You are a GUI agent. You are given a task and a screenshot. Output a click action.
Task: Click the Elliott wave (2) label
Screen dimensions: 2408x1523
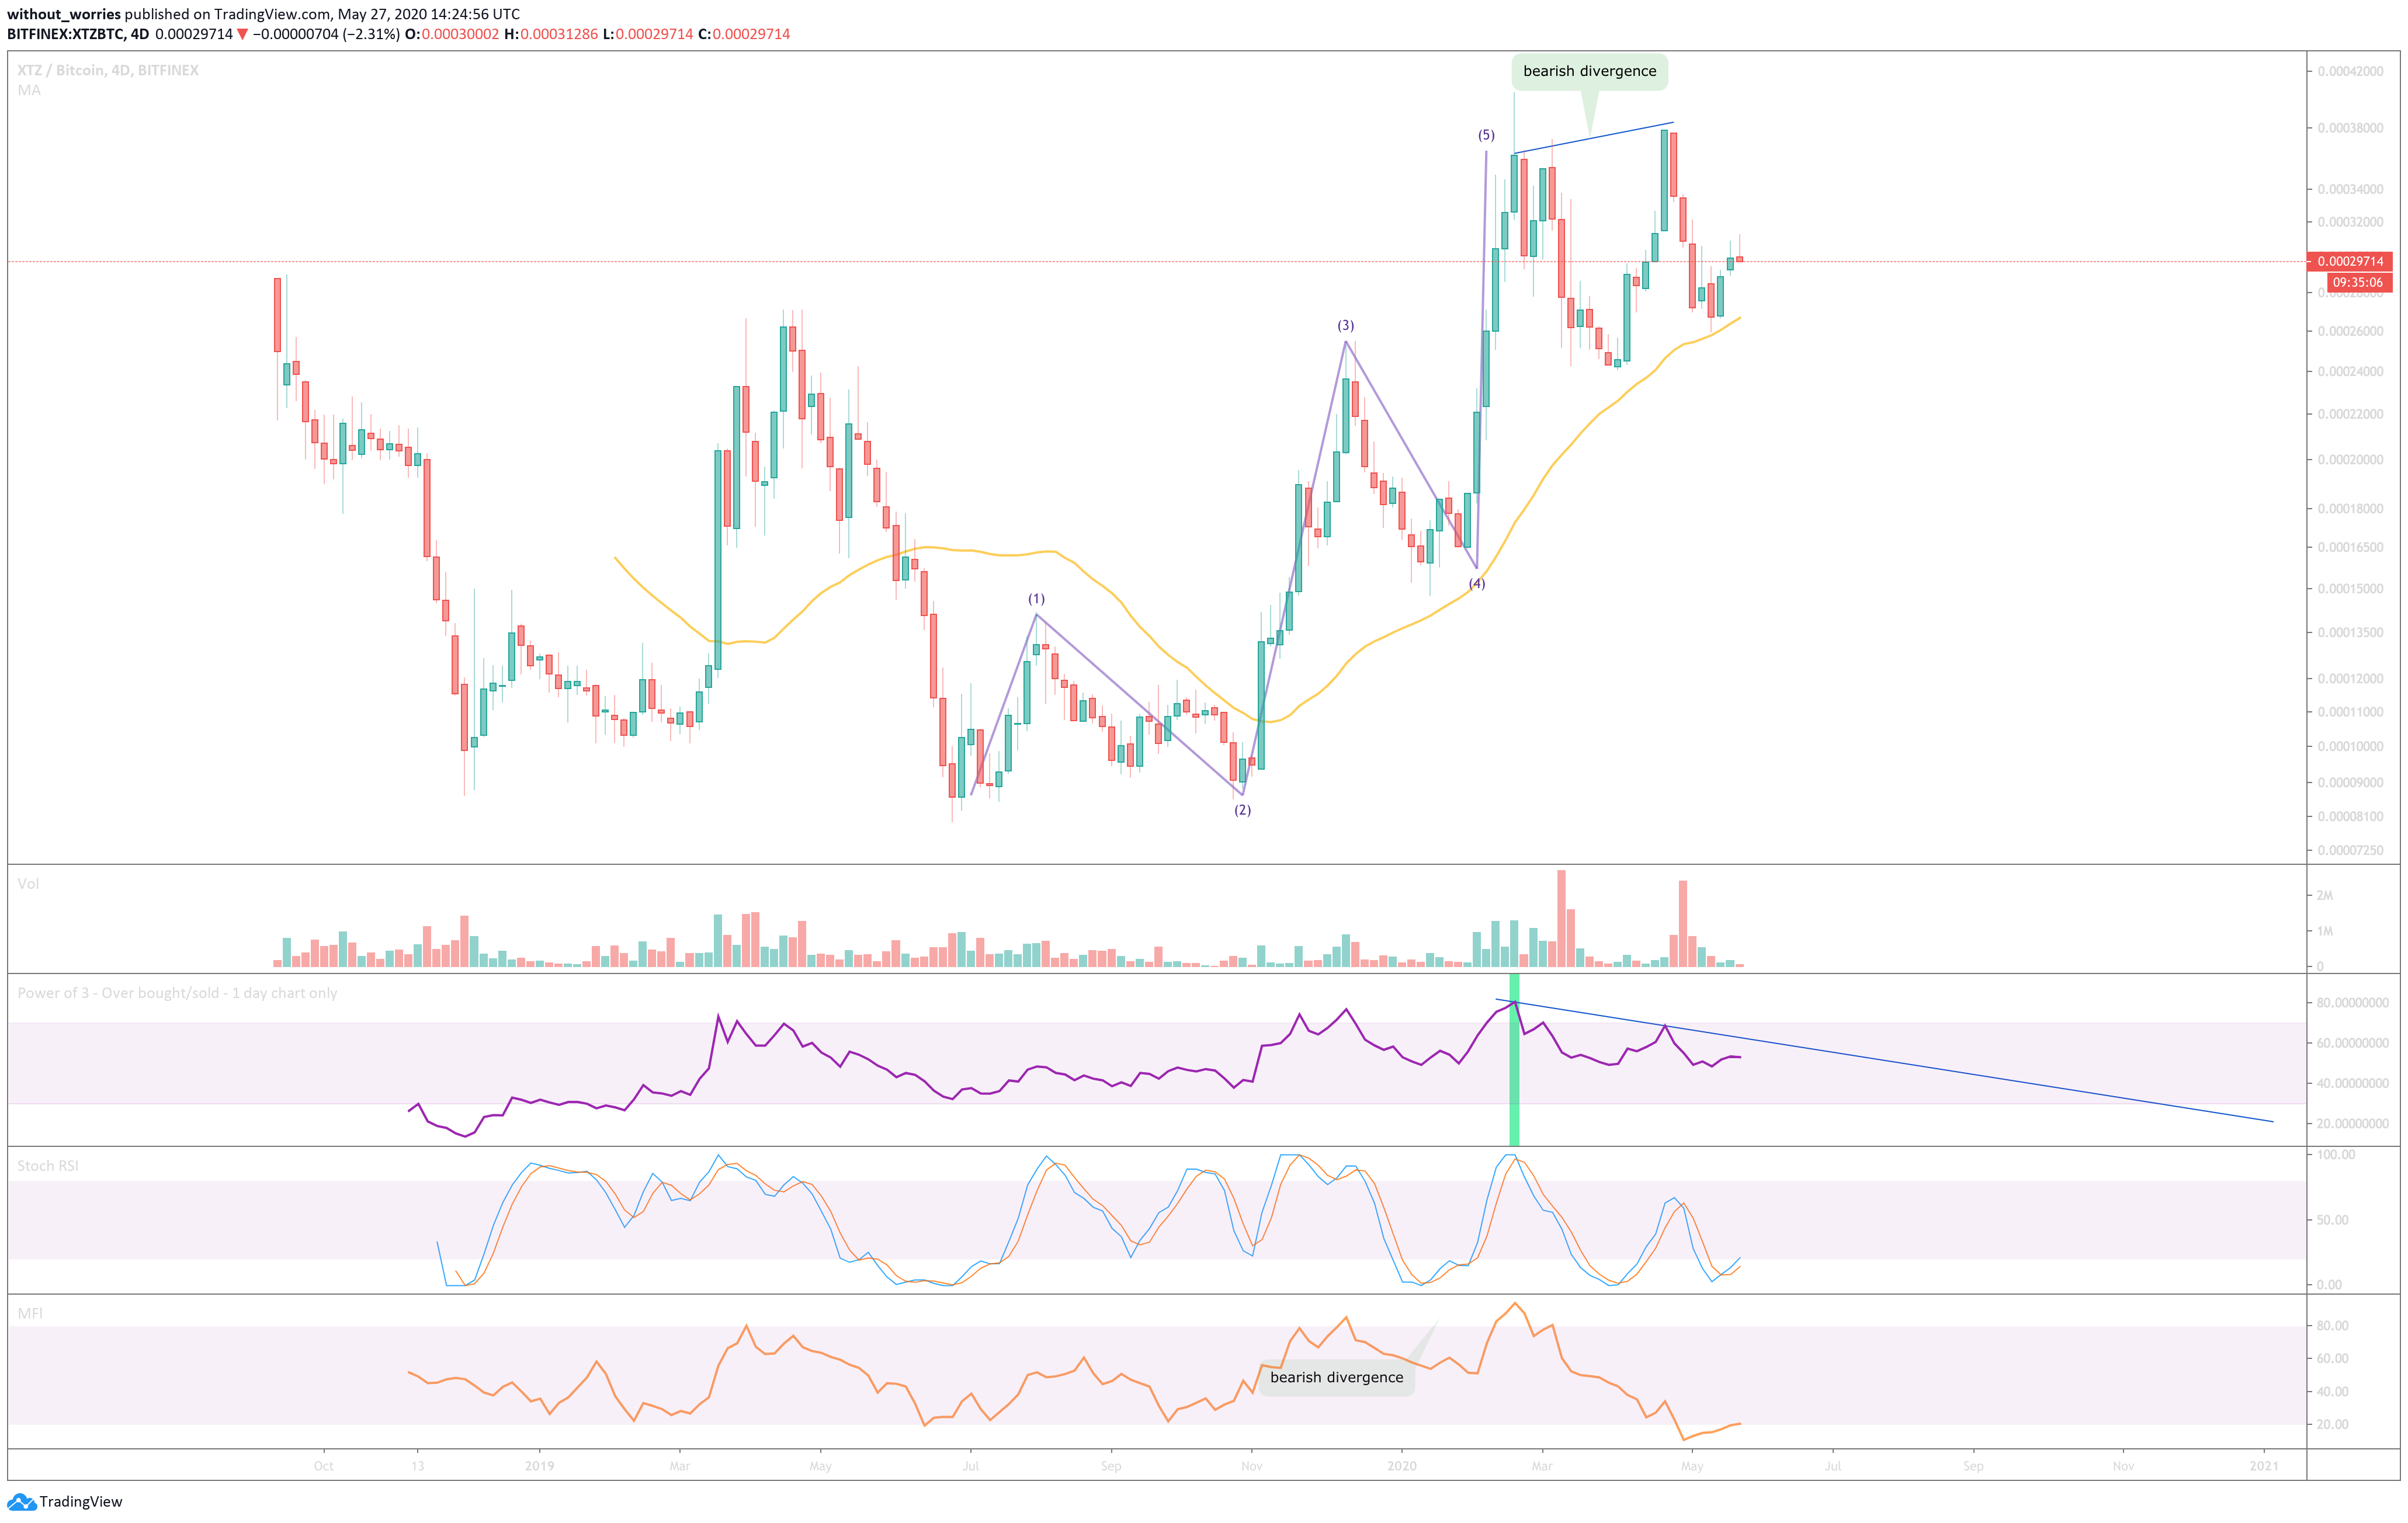[x=1242, y=809]
